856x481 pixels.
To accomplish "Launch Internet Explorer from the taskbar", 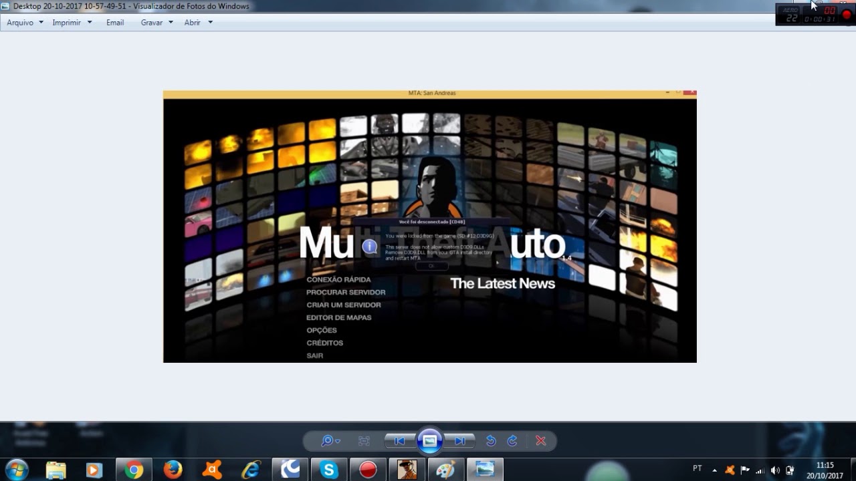I will pyautogui.click(x=251, y=470).
